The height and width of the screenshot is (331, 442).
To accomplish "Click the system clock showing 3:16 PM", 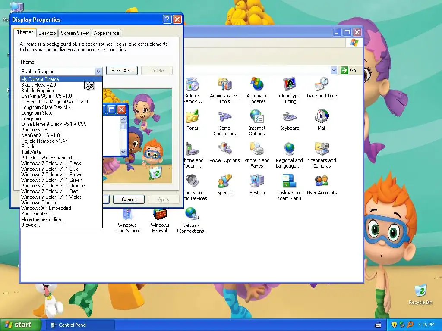I will tap(426, 325).
